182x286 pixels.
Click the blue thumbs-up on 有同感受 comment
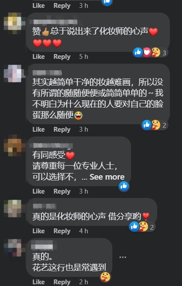point(124,186)
